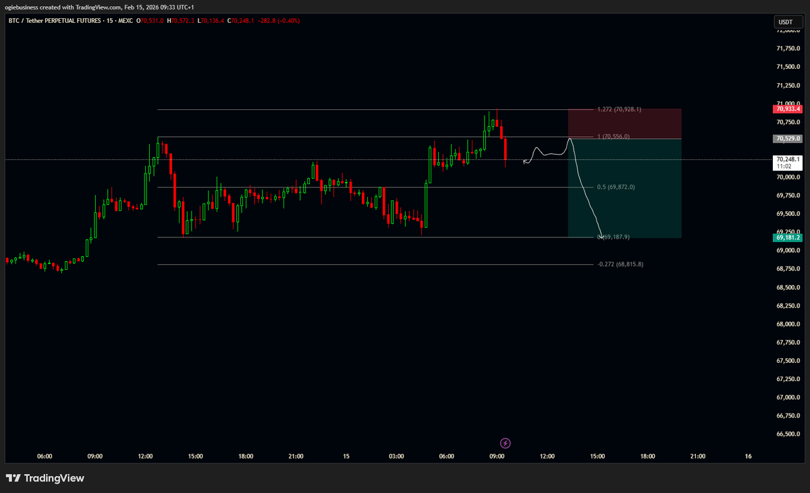
Task: Click the change value -282.8 (-0.40%)
Action: coord(280,21)
